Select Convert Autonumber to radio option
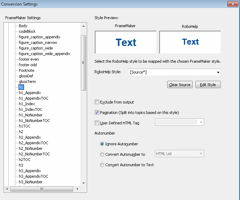This screenshot has height=200, width=240. pyautogui.click(x=102, y=154)
